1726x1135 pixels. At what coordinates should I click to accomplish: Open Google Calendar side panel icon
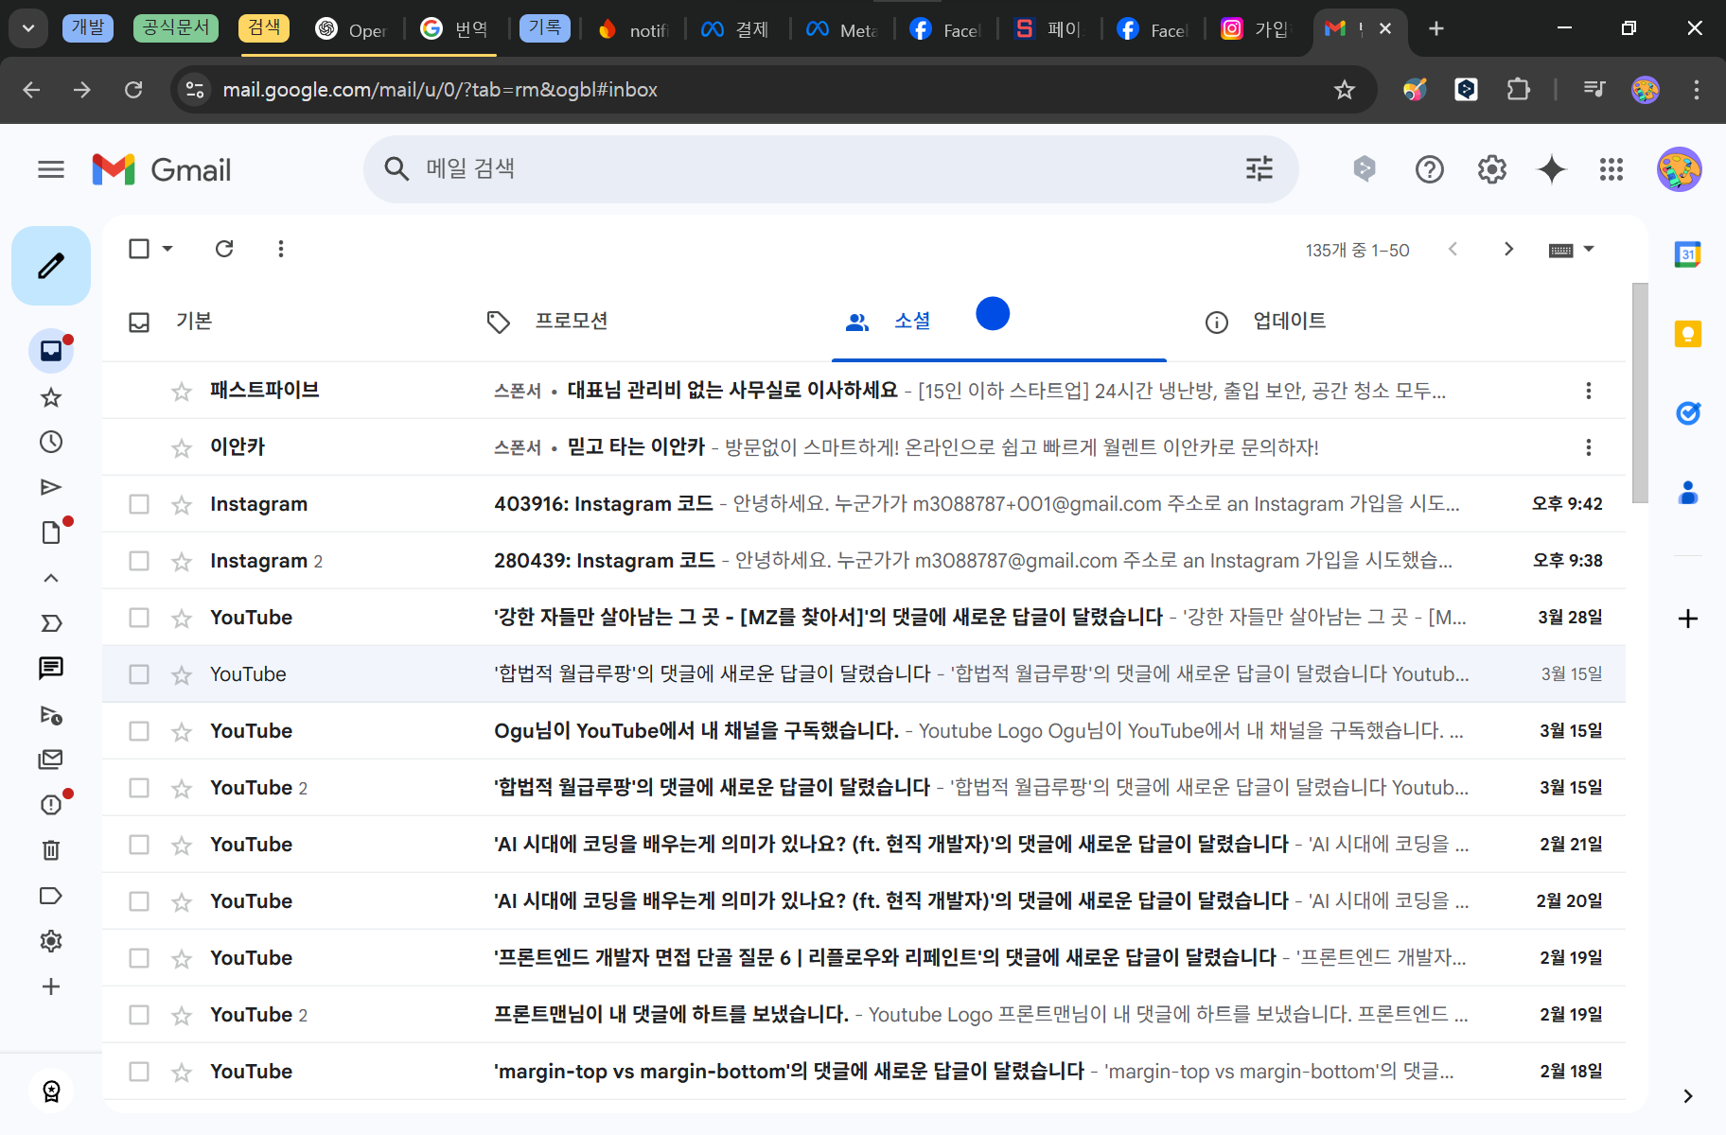pyautogui.click(x=1688, y=254)
